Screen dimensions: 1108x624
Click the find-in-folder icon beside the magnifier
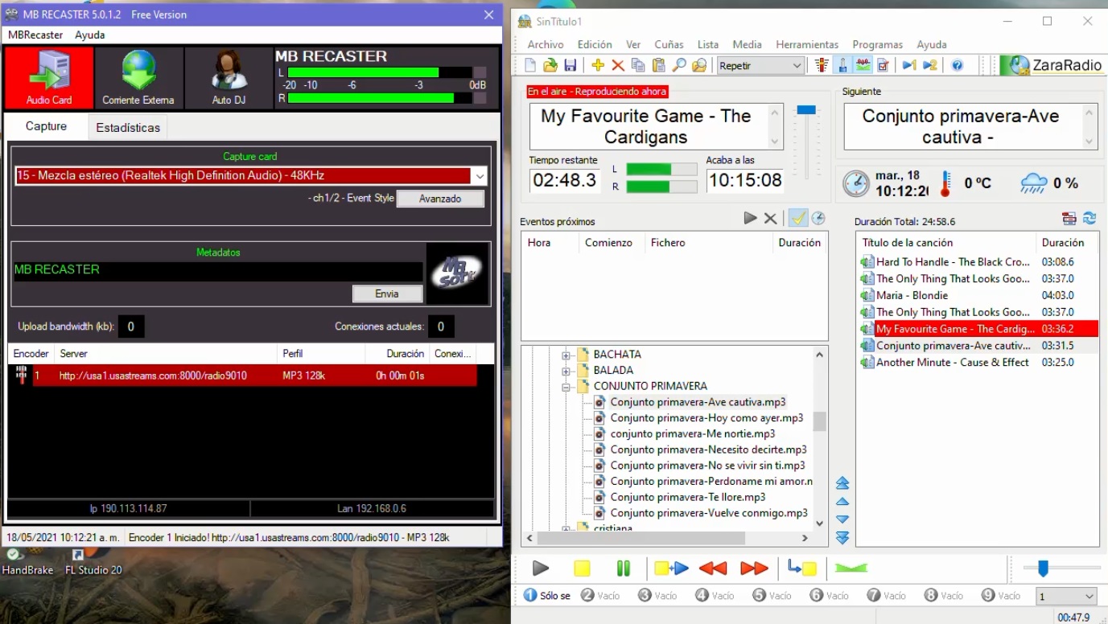click(699, 66)
